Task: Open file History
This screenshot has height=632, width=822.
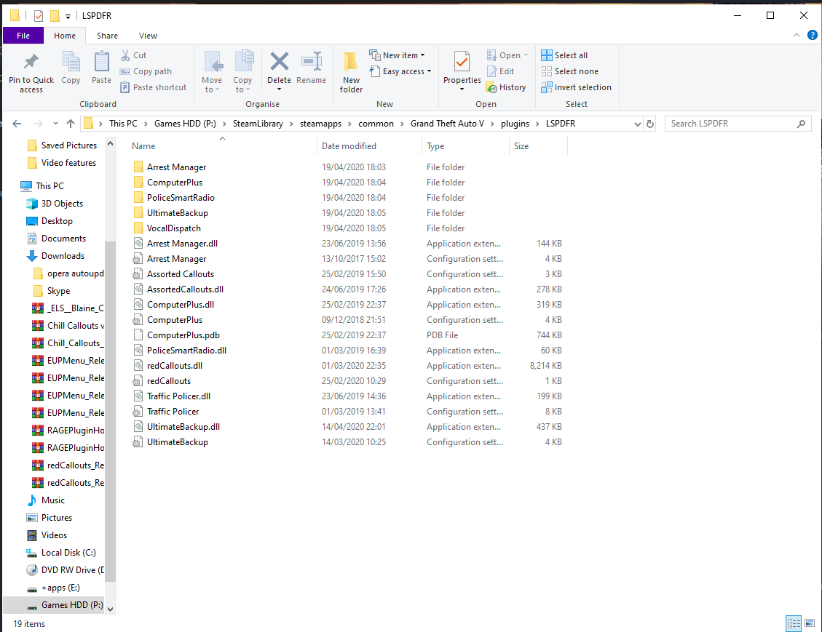Action: [507, 87]
